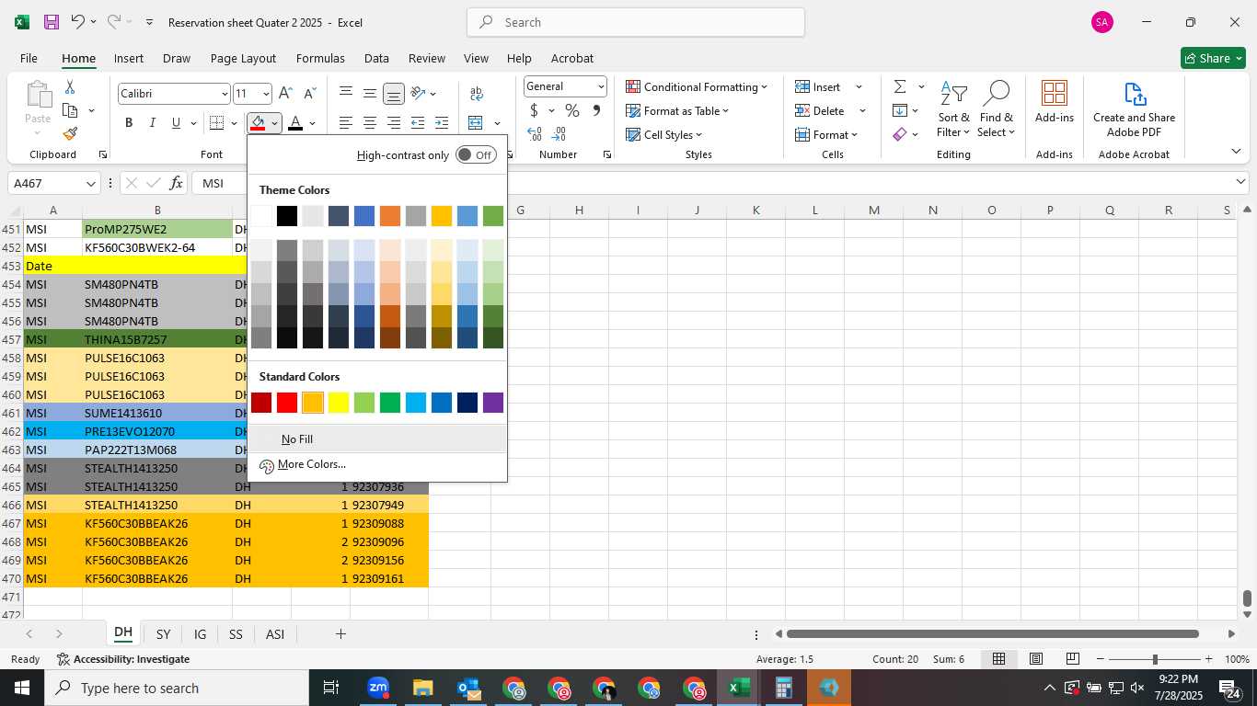Open Calculator from the Windows taskbar

784,688
